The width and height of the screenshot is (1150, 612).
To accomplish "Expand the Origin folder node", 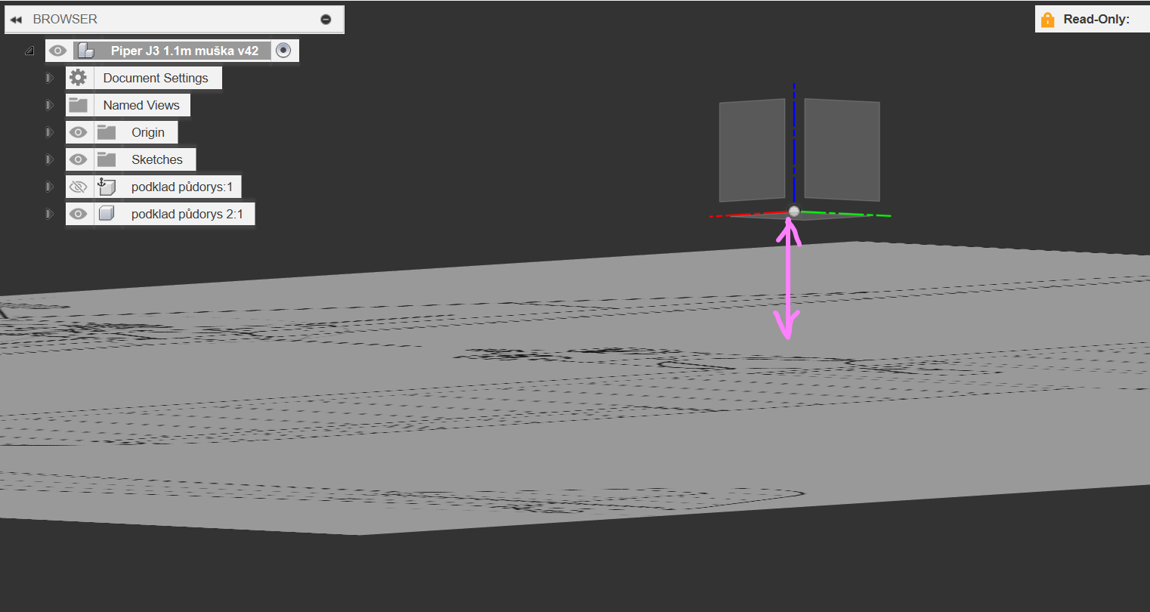I will 49,132.
